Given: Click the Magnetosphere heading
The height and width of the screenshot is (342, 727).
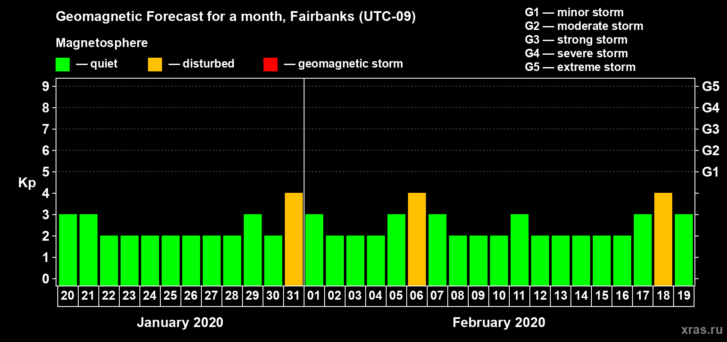Looking at the screenshot, I should (x=102, y=43).
